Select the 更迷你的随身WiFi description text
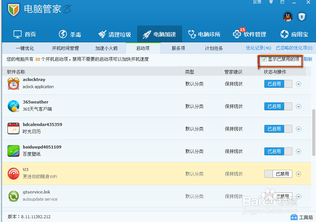 tap(40, 177)
